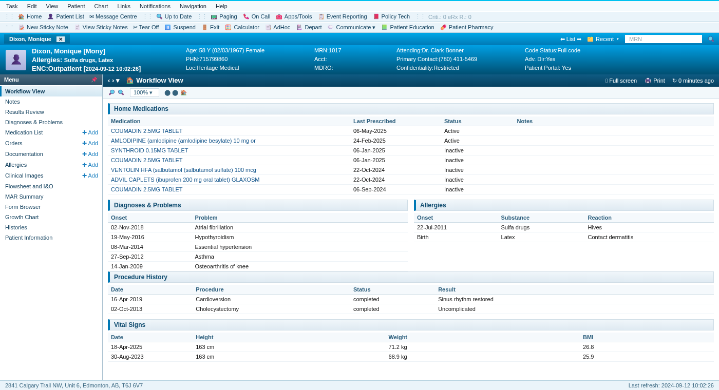The height and width of the screenshot is (390, 719).
Task: Print the Workflow View
Action: [x=655, y=81]
